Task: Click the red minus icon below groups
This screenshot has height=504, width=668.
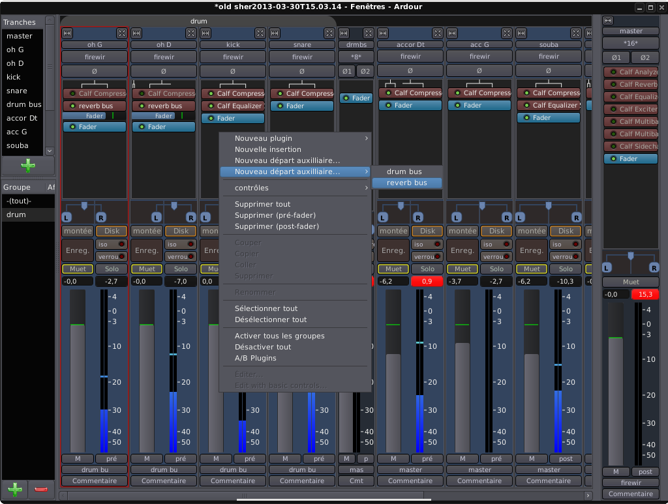Action: coord(40,489)
